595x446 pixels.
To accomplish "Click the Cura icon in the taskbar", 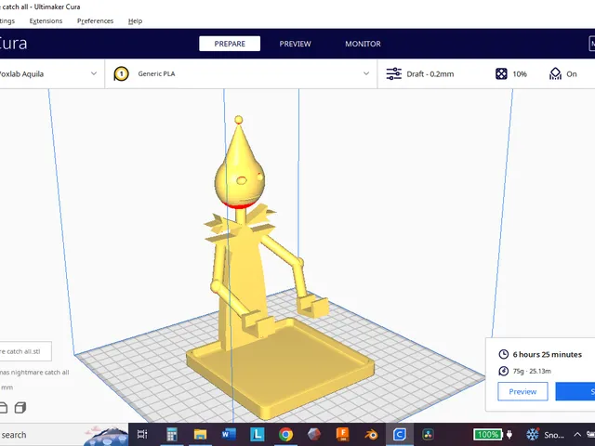I will pos(399,434).
